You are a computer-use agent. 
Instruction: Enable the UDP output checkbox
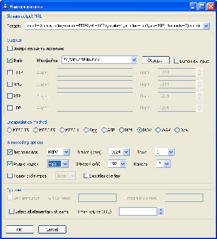coord(10,108)
